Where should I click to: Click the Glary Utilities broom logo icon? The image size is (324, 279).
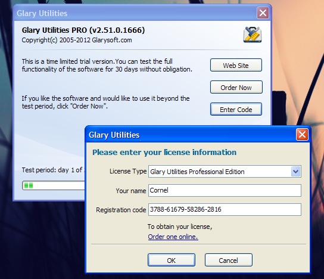click(x=253, y=35)
